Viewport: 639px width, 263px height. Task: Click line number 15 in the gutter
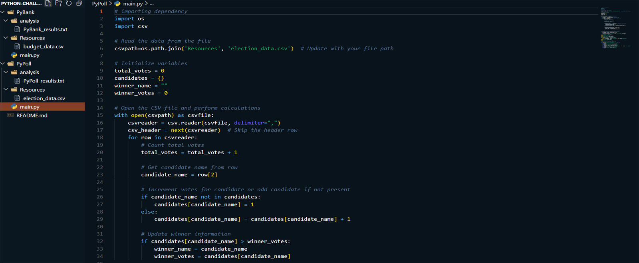point(100,115)
